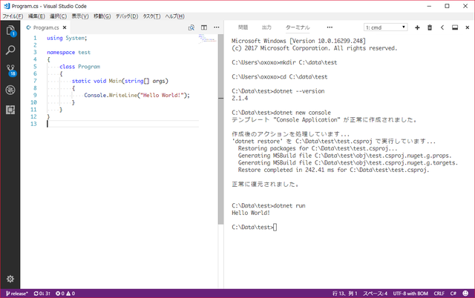
Task: Select the Program.cs editor tab
Action: (x=45, y=27)
